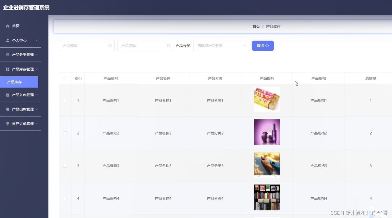Check the checkbox for row 1
392x218 pixels.
pos(65,100)
